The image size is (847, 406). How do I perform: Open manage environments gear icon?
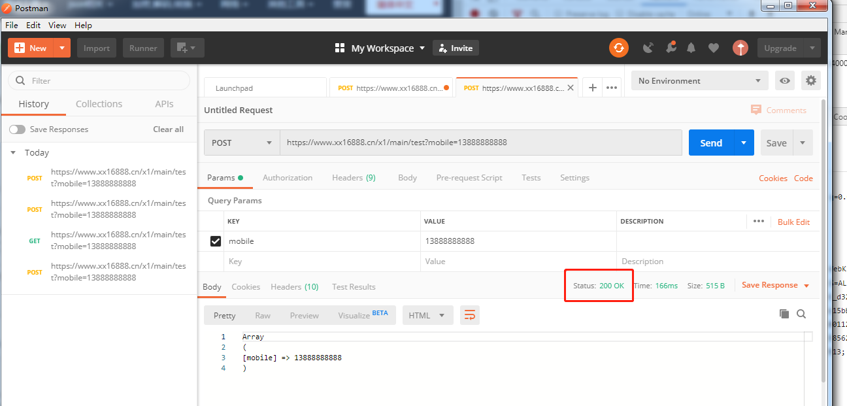pyautogui.click(x=811, y=81)
